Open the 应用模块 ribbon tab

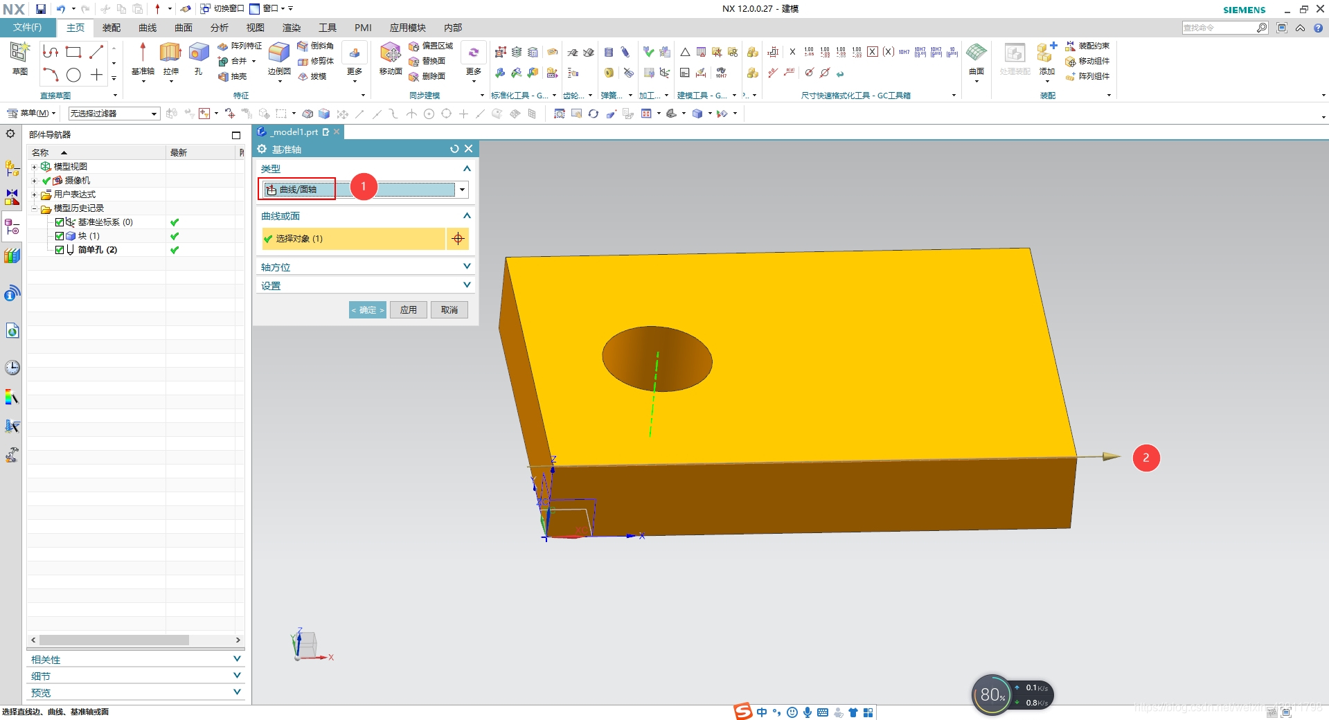pyautogui.click(x=407, y=28)
